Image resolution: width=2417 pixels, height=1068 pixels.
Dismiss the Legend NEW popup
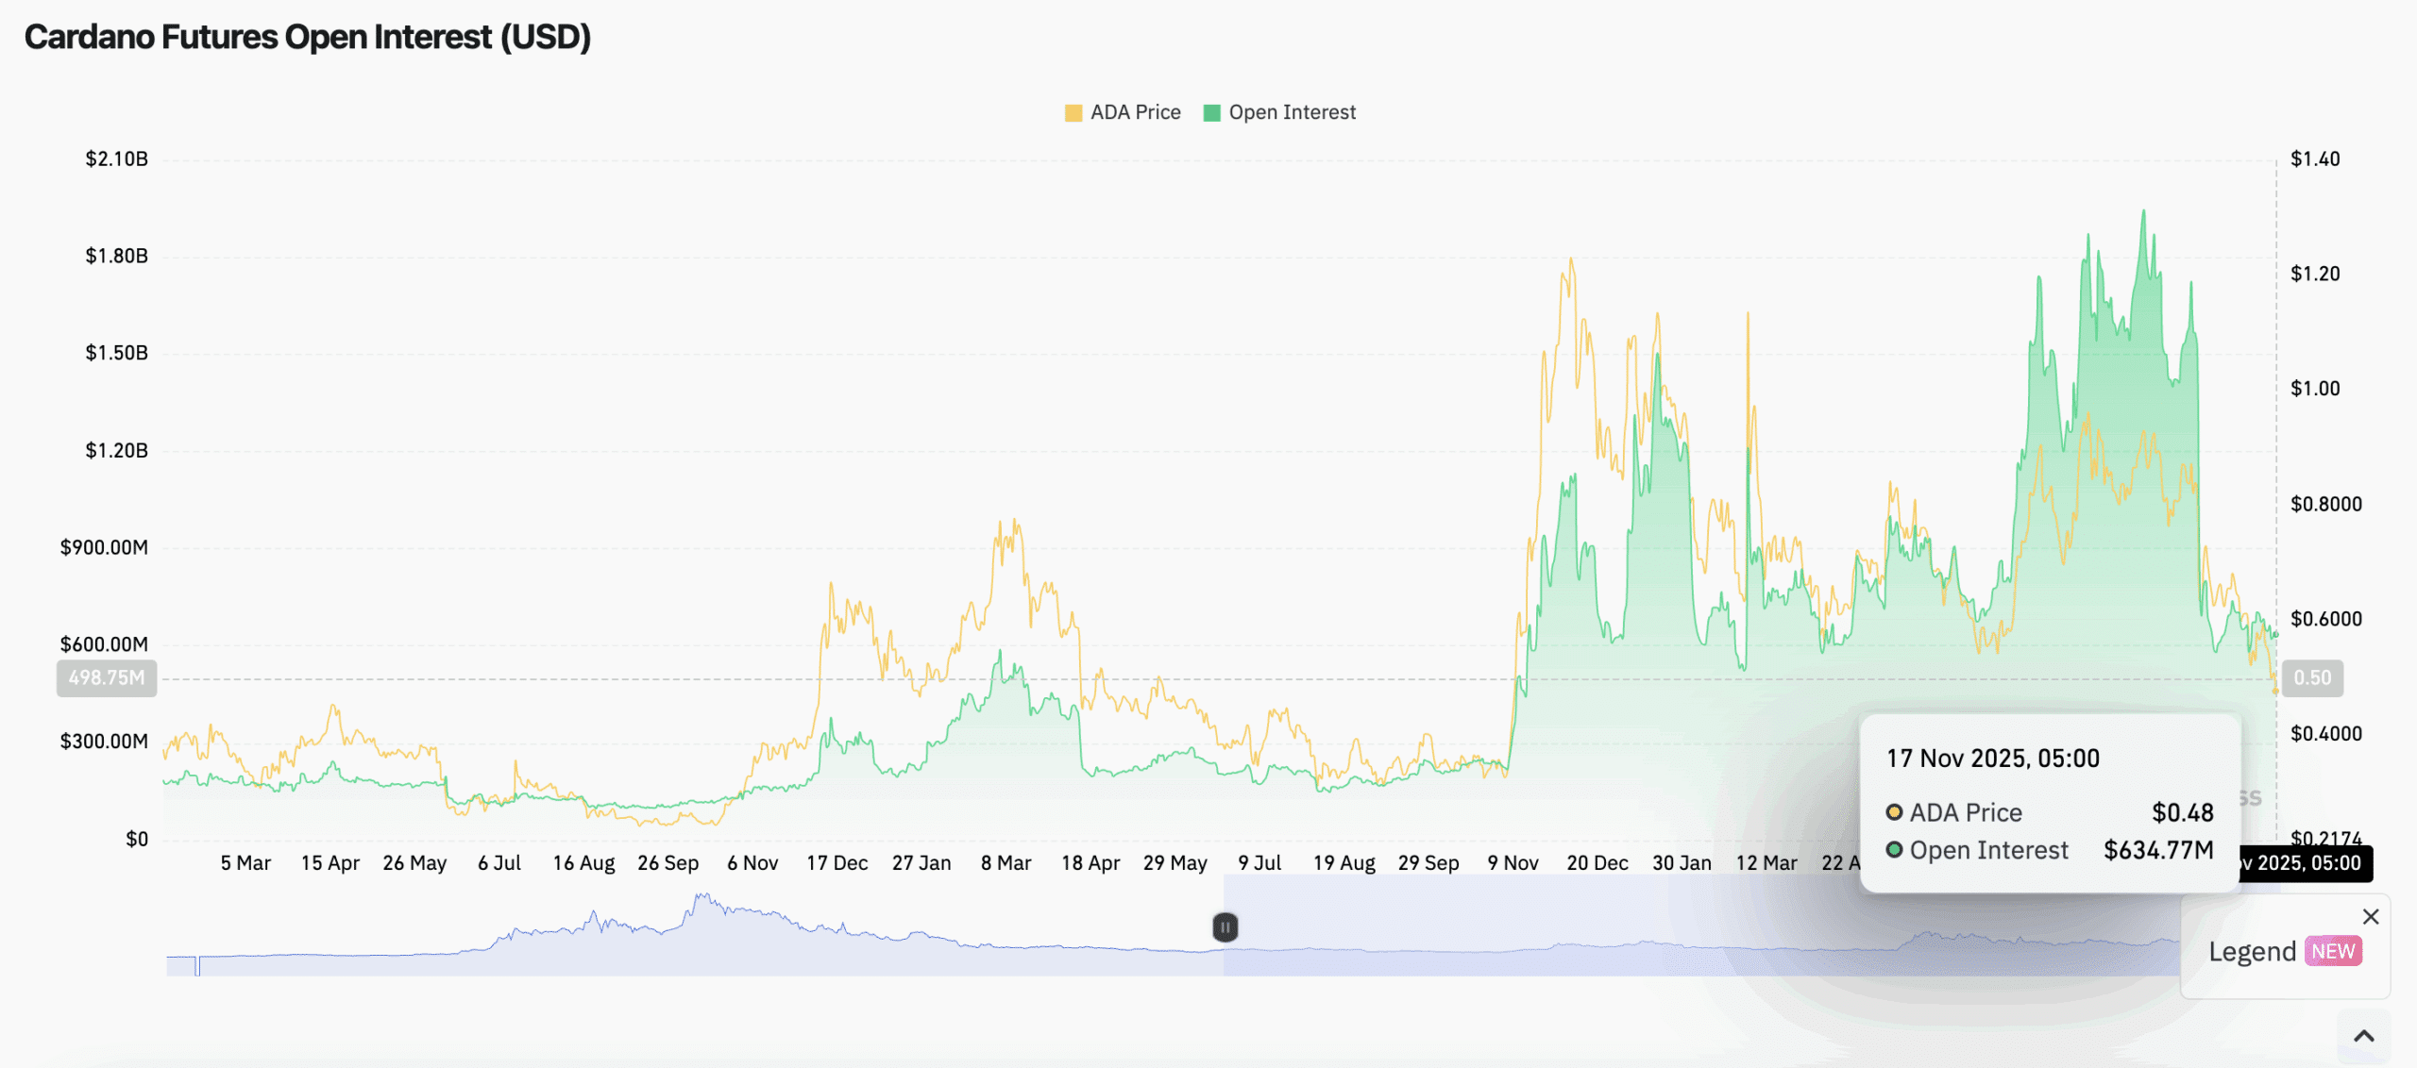point(2369,916)
